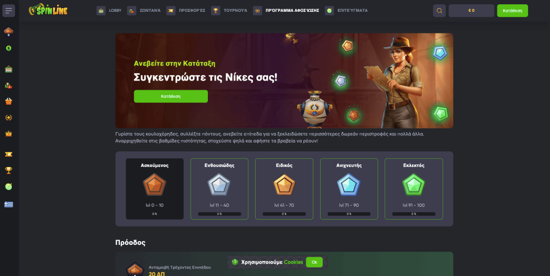Open the hamburger menu in the header
Viewport: 550px width, 276px height.
[9, 11]
